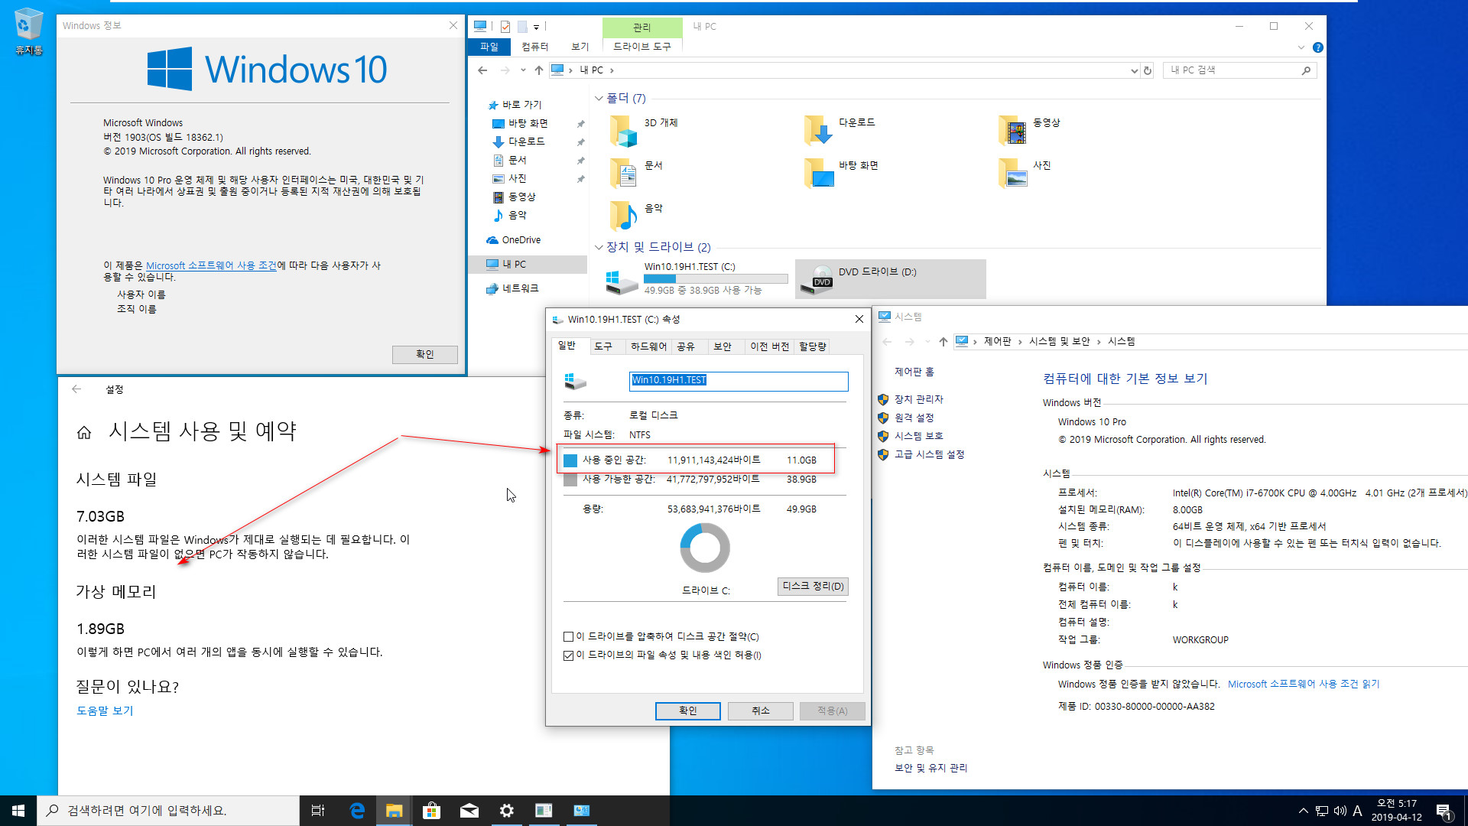The height and width of the screenshot is (826, 1468).
Task: Click the taskbar search box
Action: click(x=168, y=811)
